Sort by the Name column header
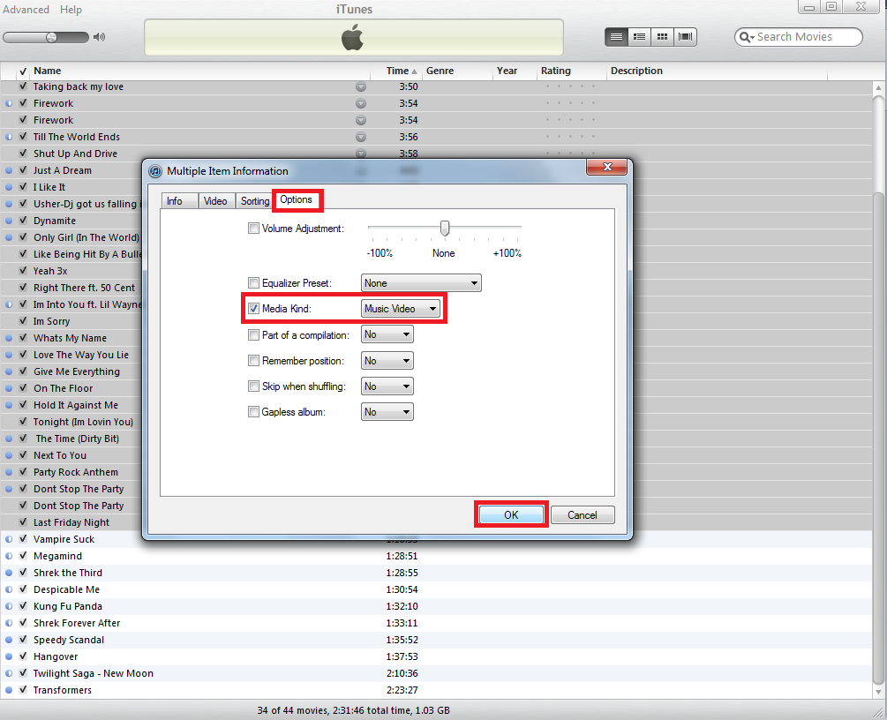This screenshot has width=887, height=720. coord(199,71)
